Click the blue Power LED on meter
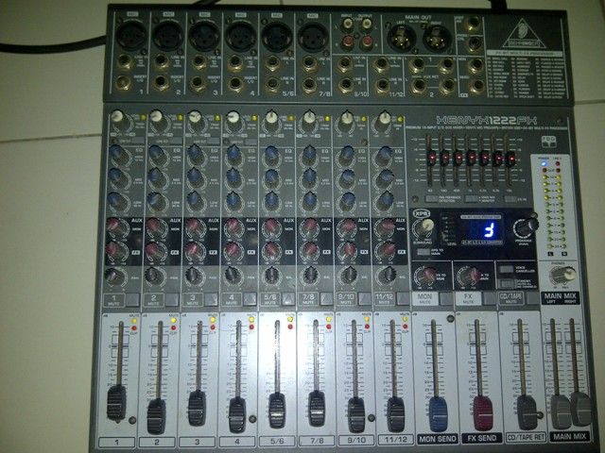The height and width of the screenshot is (453, 605). click(x=544, y=163)
